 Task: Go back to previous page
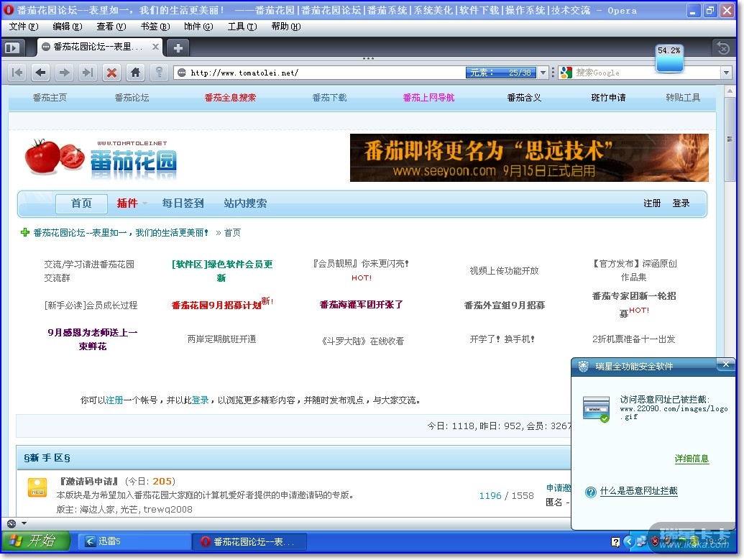click(x=41, y=73)
